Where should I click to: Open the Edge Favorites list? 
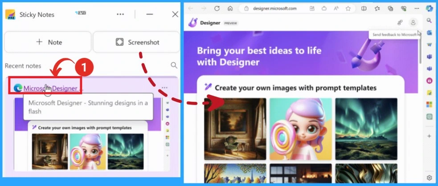point(377,8)
